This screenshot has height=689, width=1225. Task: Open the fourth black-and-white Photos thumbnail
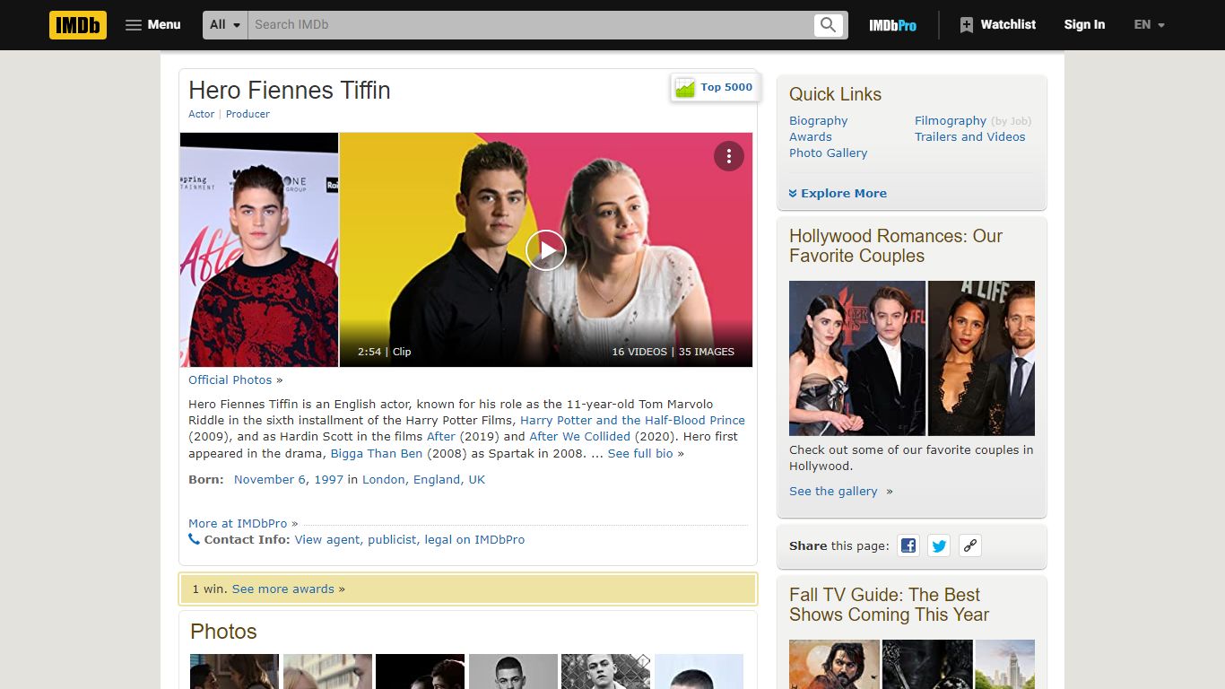(x=513, y=671)
